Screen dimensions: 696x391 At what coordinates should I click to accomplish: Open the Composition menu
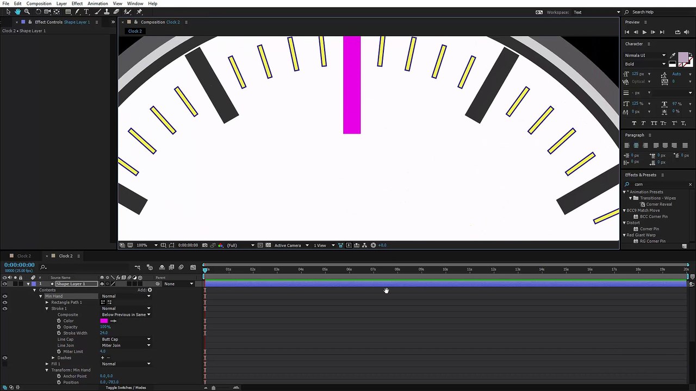click(x=39, y=4)
